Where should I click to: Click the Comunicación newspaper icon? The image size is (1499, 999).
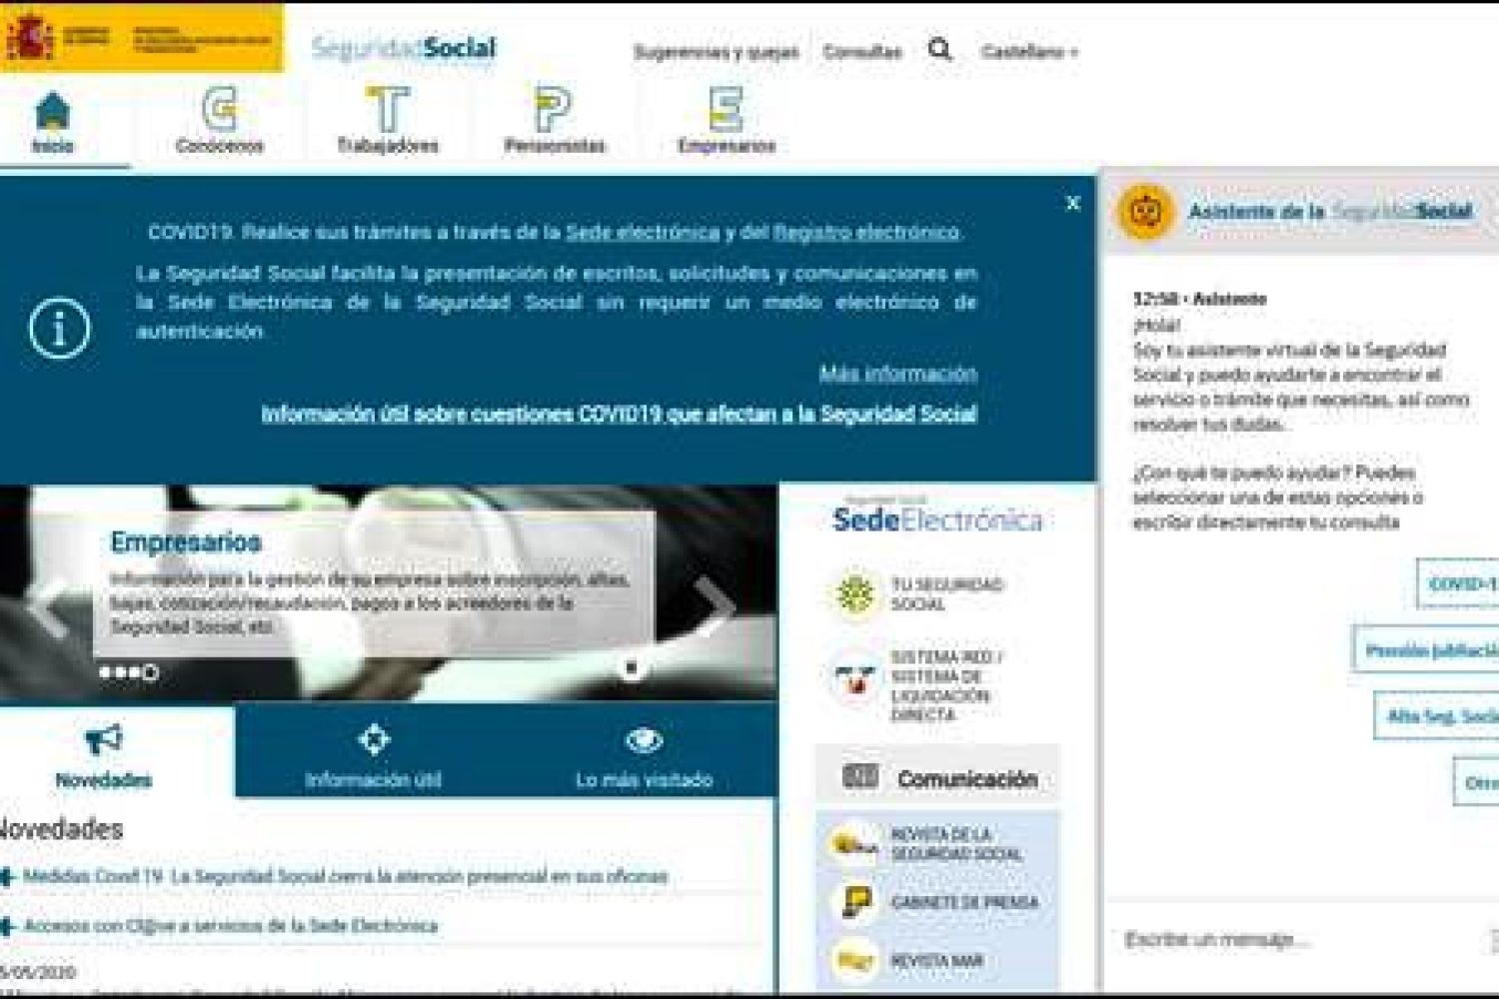[860, 776]
